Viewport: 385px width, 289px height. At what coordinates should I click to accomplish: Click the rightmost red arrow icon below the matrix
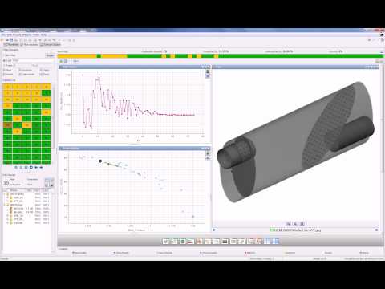coord(41,167)
